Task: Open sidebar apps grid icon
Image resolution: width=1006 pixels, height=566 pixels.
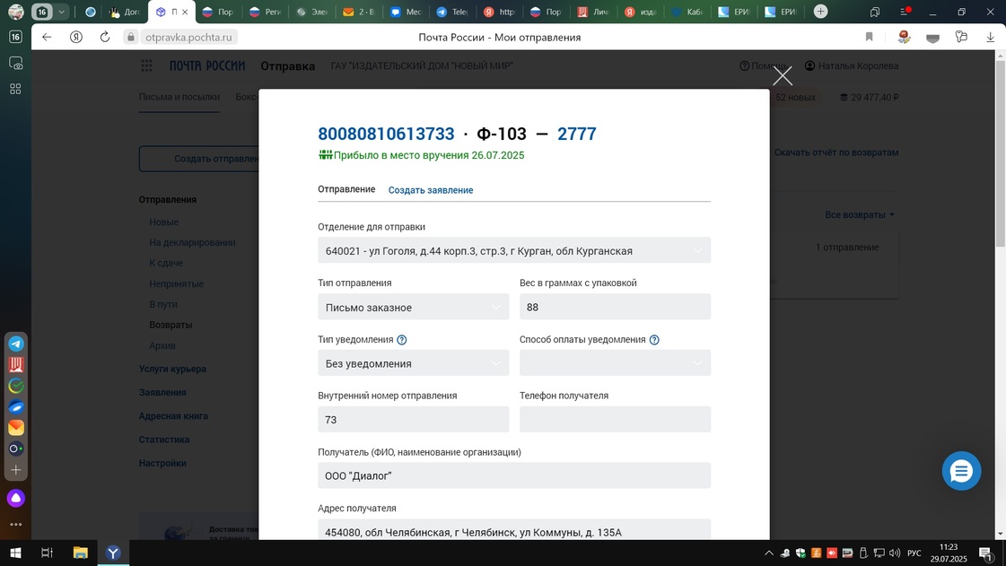Action: click(15, 89)
